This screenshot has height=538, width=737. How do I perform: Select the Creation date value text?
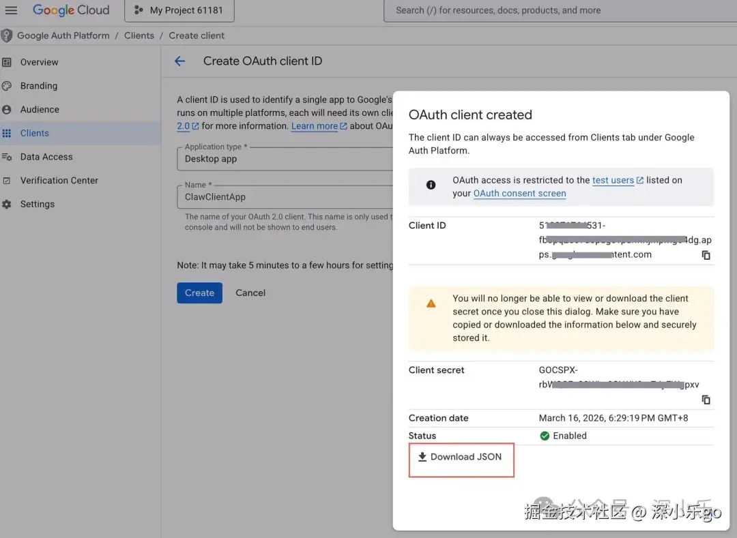click(613, 418)
